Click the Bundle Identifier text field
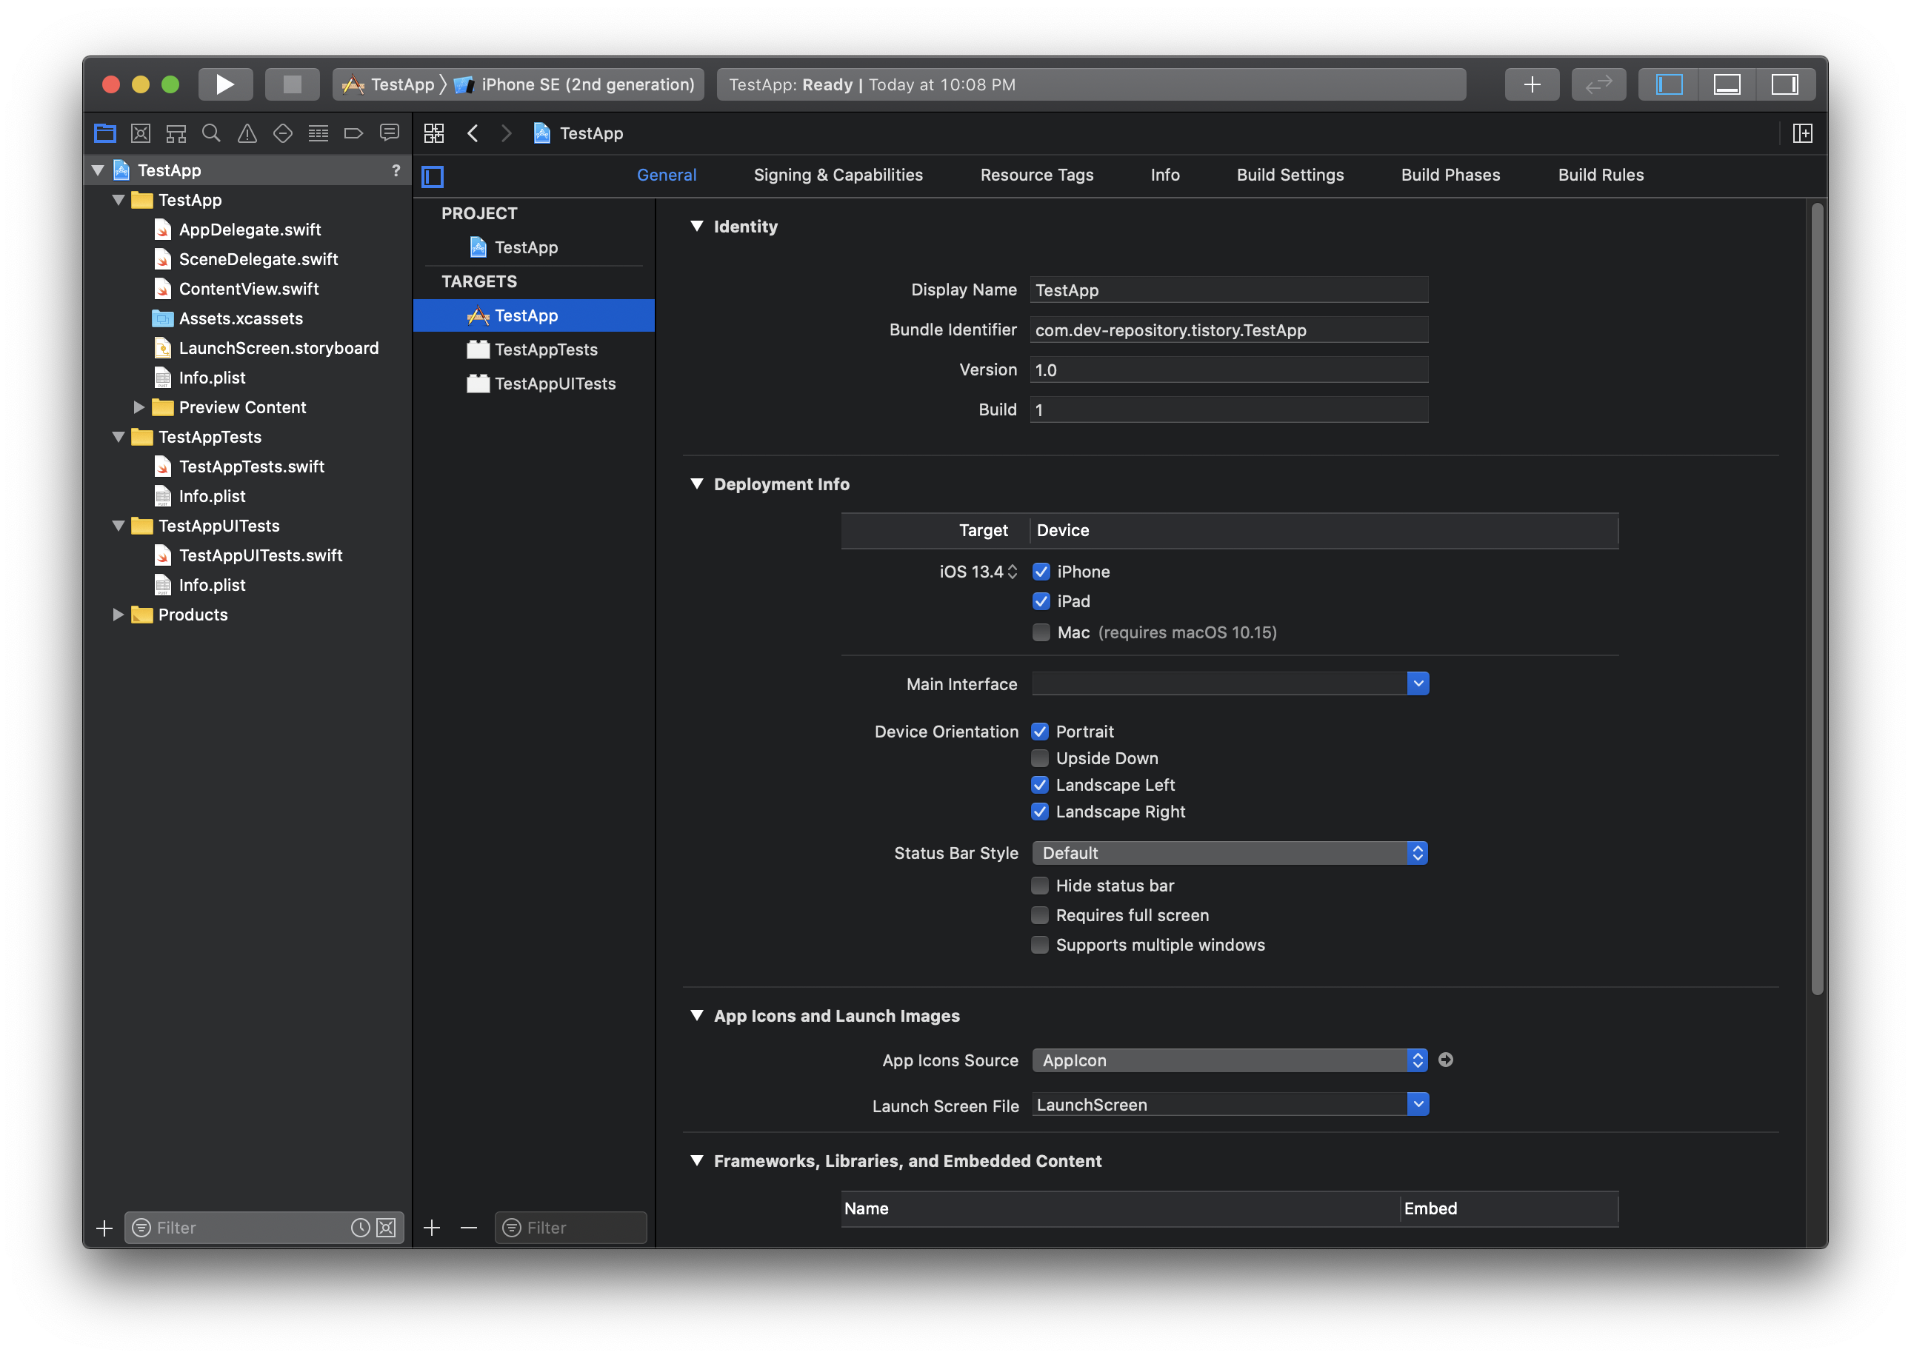Image resolution: width=1911 pixels, height=1358 pixels. click(x=1228, y=330)
